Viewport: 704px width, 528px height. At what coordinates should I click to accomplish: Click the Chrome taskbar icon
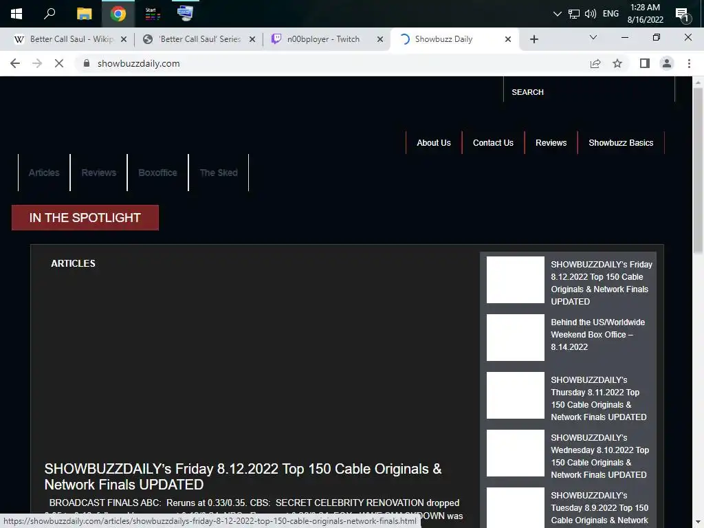[x=118, y=14]
